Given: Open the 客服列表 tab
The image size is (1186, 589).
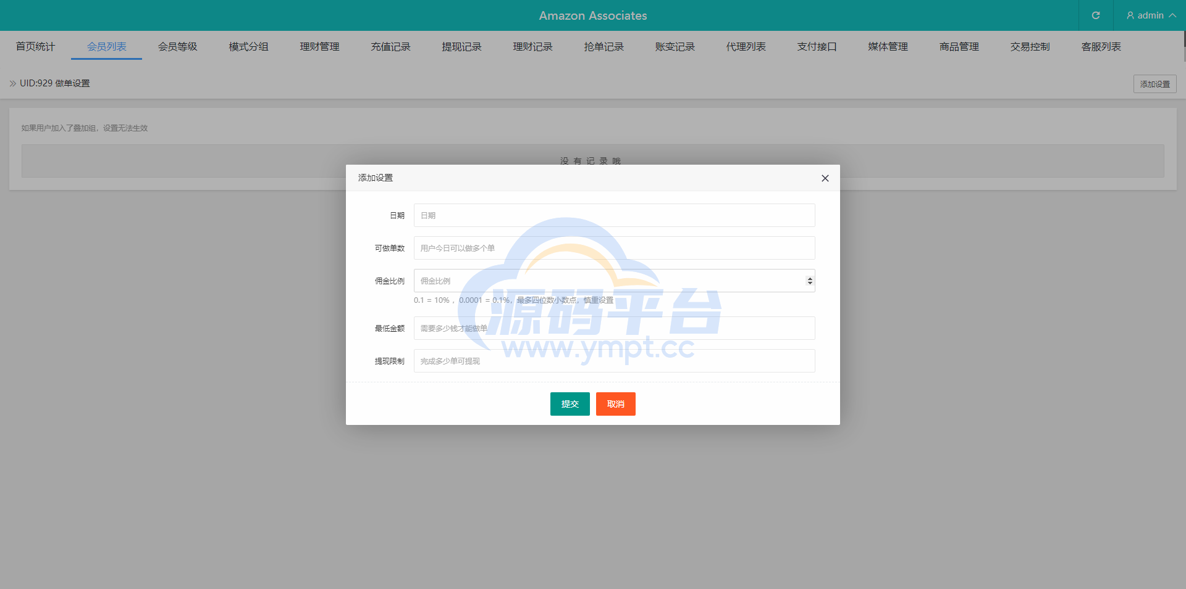Looking at the screenshot, I should click(1101, 46).
